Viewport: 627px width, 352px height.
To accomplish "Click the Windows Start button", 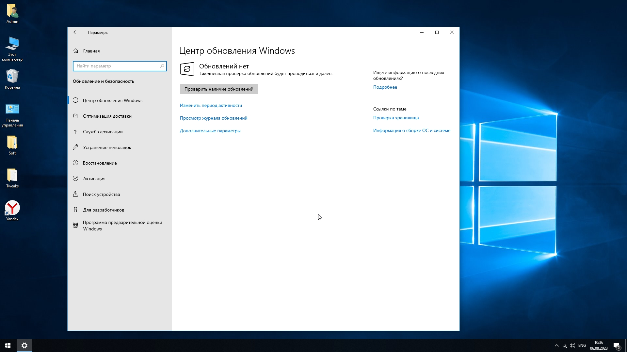I will 8,345.
